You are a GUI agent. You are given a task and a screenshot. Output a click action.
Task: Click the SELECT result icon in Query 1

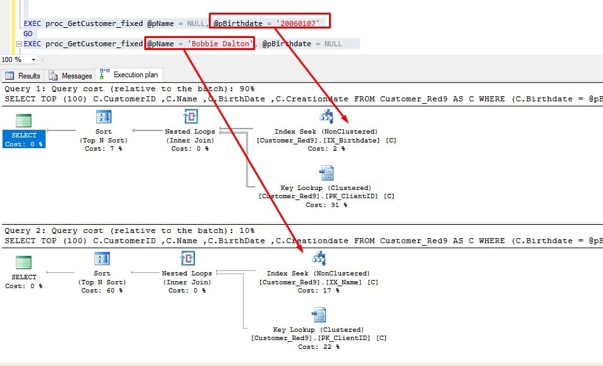(23, 120)
